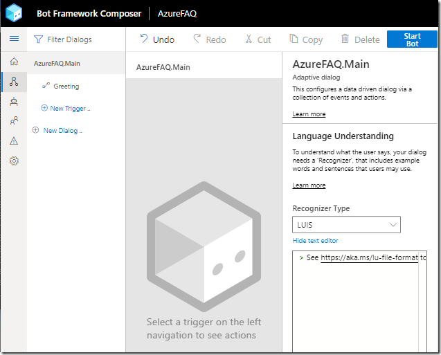Open the User Input icon in sidebar
441x355 pixels.
point(14,121)
